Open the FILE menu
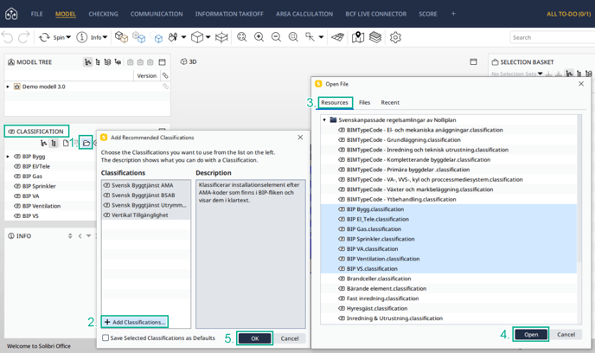Image resolution: width=595 pixels, height=353 pixels. [37, 14]
